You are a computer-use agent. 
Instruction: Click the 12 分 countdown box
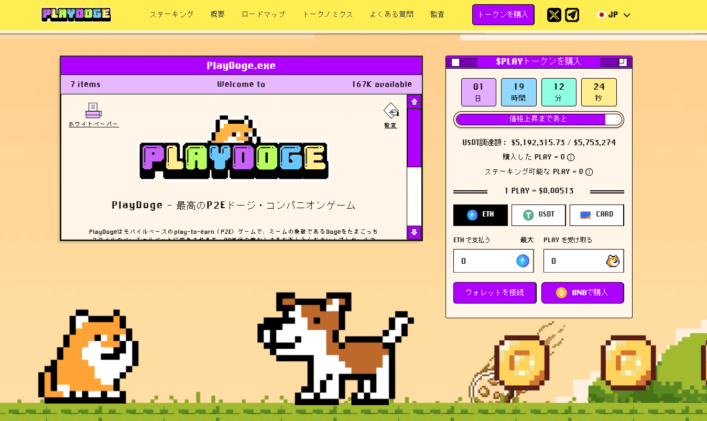(559, 92)
